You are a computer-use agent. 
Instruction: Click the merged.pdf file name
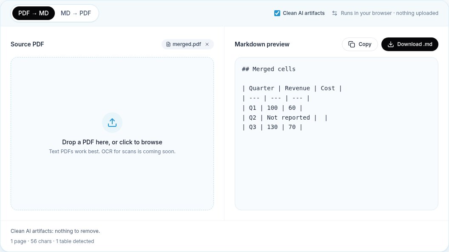tap(187, 44)
